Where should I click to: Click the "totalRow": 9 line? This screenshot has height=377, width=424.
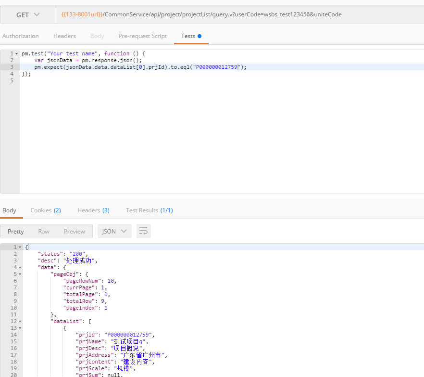85,301
